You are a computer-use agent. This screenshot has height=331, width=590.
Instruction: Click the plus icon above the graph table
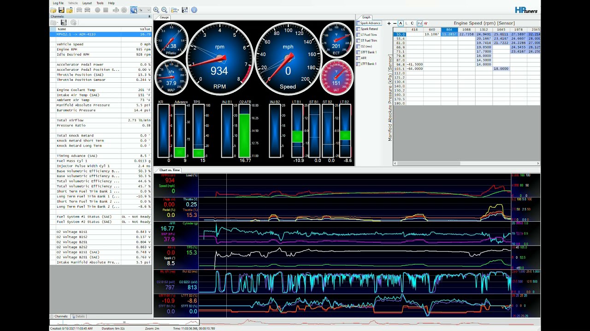pos(389,23)
